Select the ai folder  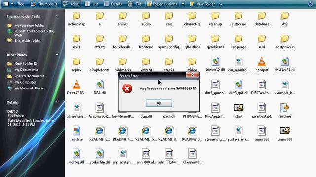click(100, 19)
